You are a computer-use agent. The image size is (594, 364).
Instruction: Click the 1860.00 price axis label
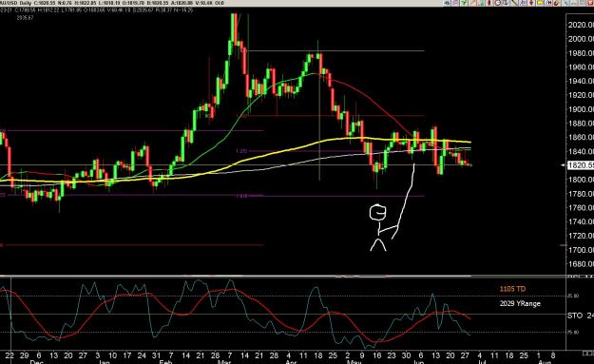click(x=581, y=137)
